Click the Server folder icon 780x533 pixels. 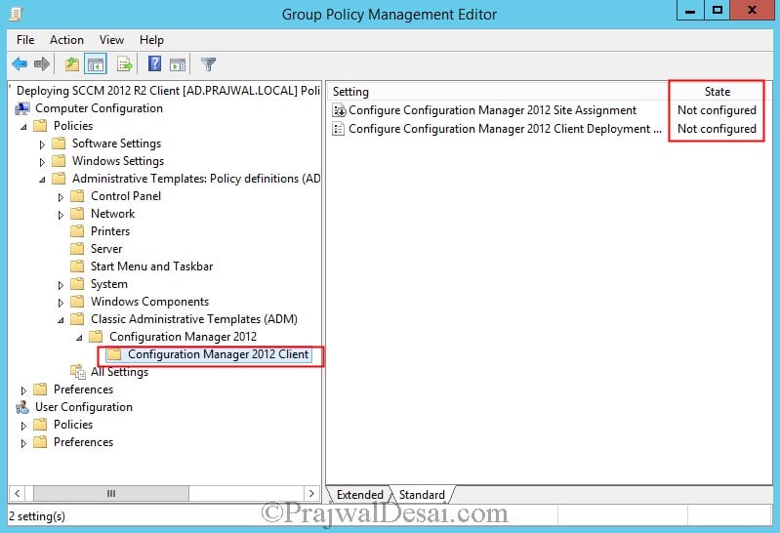pyautogui.click(x=77, y=248)
